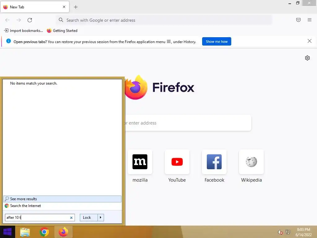Open Google Chrome from the taskbar

[44, 232]
